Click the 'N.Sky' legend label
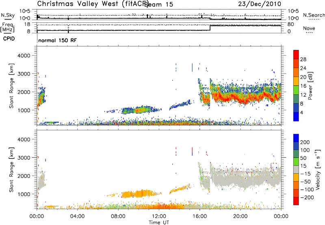 point(8,15)
